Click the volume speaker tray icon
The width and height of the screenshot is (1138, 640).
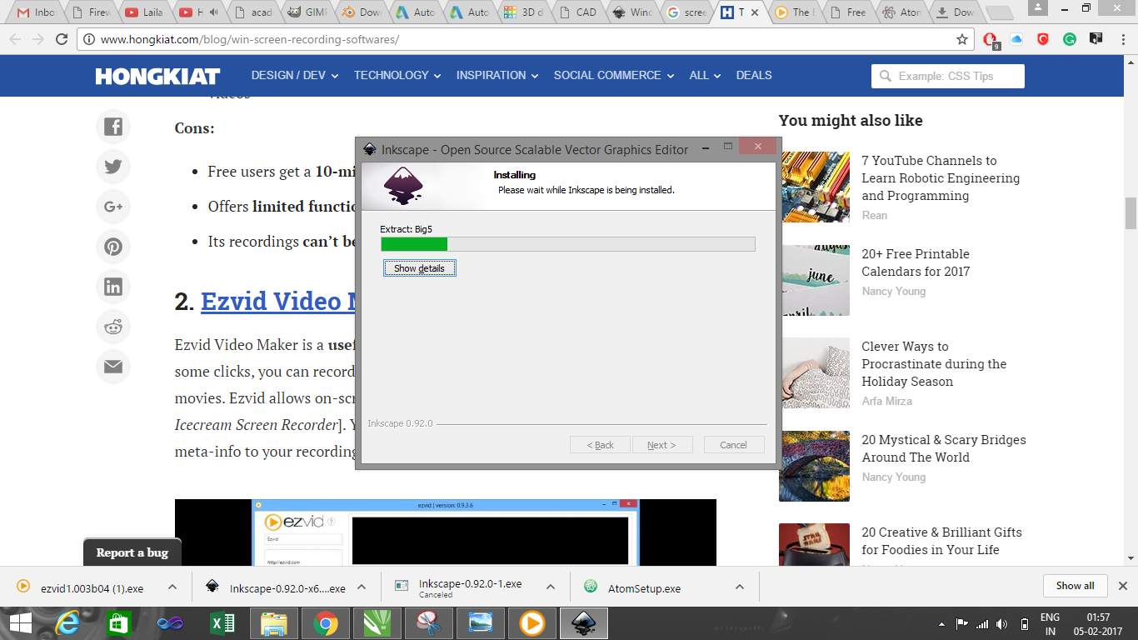(x=1002, y=623)
